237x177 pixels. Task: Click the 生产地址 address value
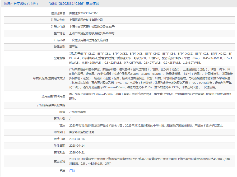[x=92, y=33]
